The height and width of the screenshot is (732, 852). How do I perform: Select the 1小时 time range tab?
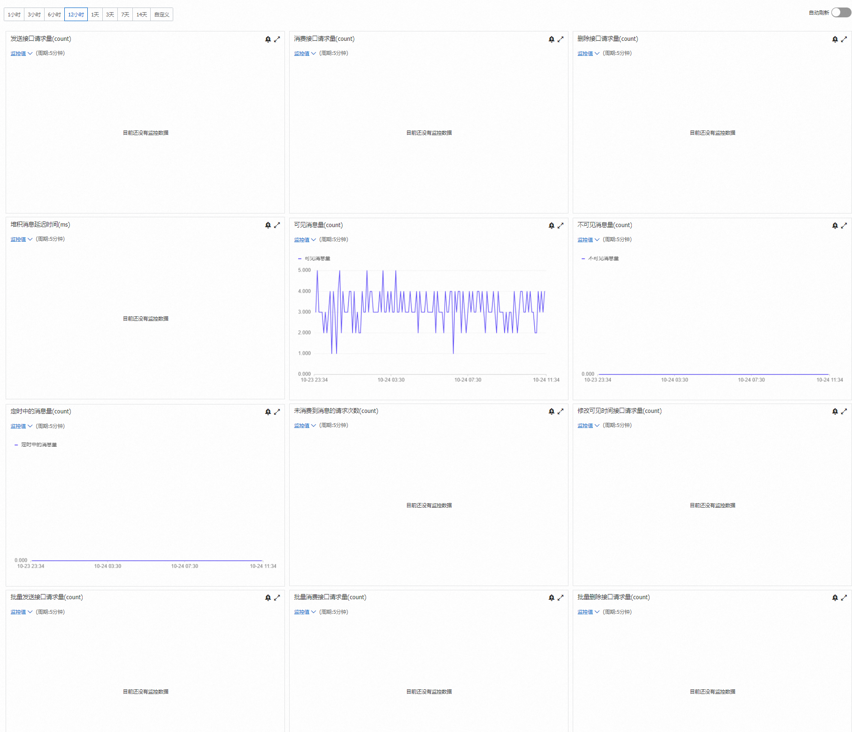coord(14,15)
